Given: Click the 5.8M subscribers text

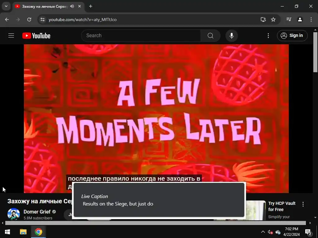Looking at the screenshot, I should click(x=38, y=218).
